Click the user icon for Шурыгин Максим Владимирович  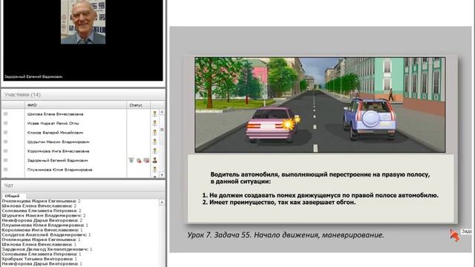(x=154, y=142)
